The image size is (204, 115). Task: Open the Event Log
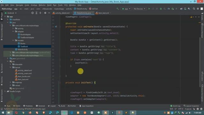(x=175, y=106)
